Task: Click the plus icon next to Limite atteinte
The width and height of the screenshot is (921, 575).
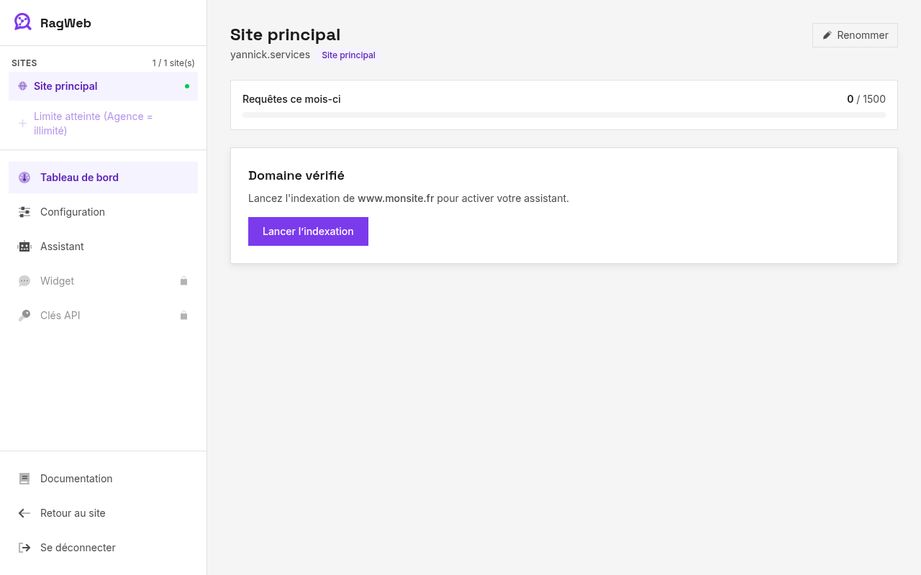Action: 22,124
